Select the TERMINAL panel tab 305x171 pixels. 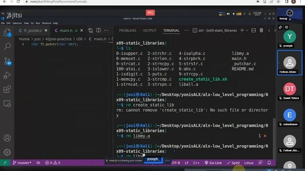[x=171, y=30]
